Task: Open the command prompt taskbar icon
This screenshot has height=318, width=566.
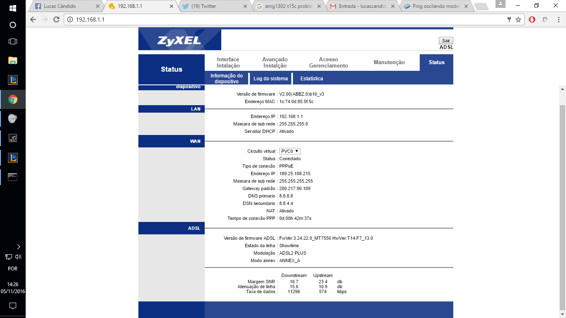Action: point(12,177)
